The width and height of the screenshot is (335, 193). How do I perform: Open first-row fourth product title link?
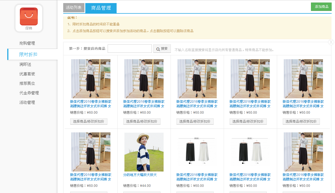[250, 104]
